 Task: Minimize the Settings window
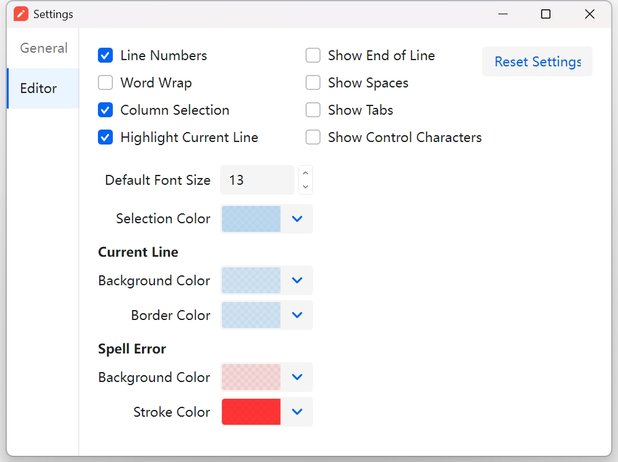point(503,14)
